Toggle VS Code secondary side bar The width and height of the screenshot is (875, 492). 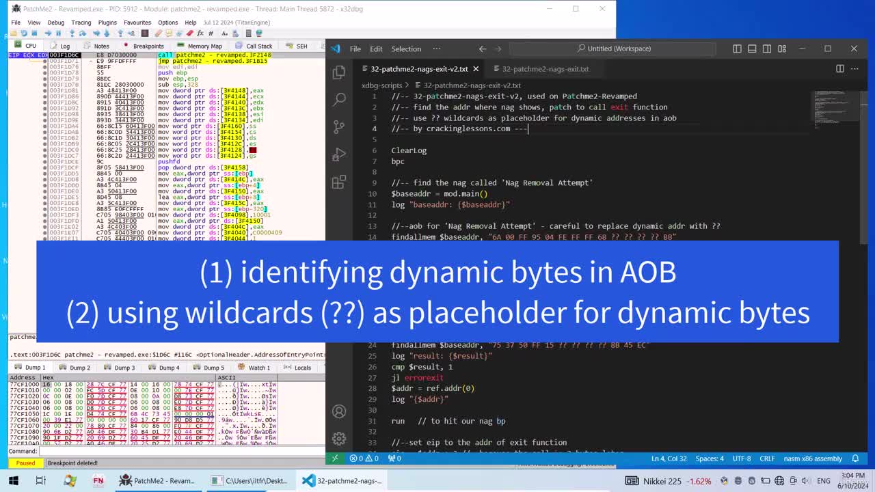click(x=767, y=49)
